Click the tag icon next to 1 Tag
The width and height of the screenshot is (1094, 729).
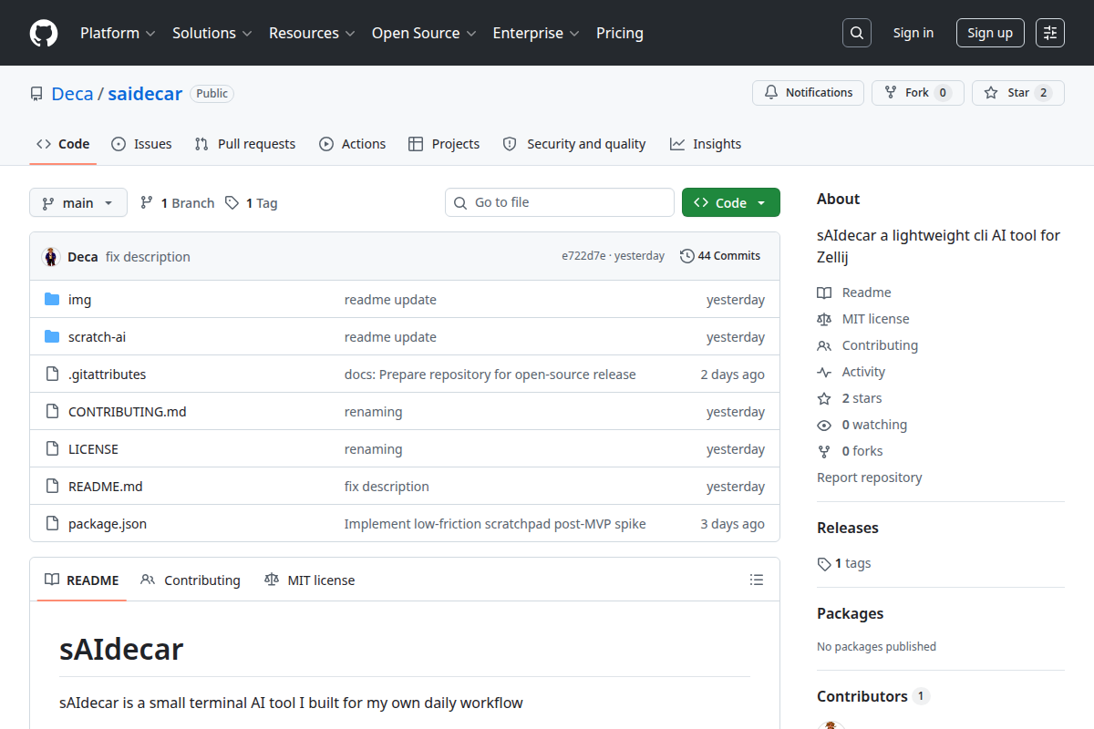[x=232, y=203]
